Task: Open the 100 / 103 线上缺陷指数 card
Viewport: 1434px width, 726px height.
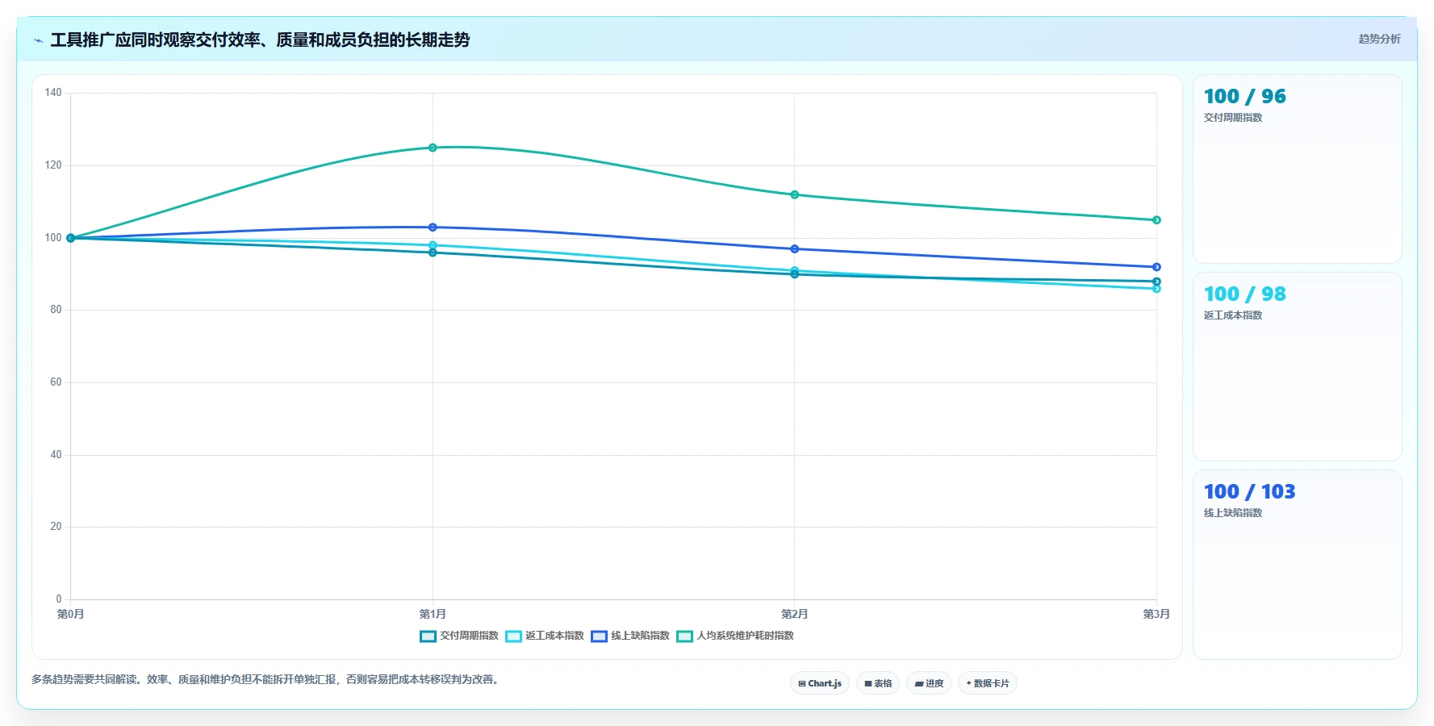Action: (1298, 565)
